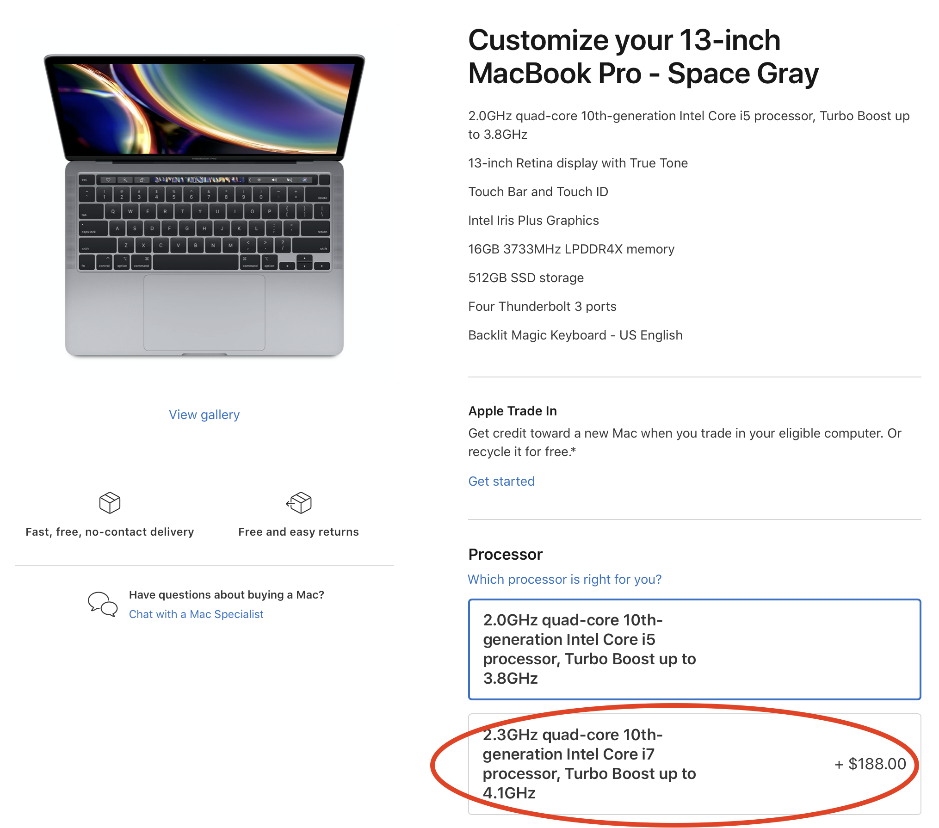Click the Four Thunderbolt 3 ports spec
Screen dimensions: 939x828
[542, 306]
